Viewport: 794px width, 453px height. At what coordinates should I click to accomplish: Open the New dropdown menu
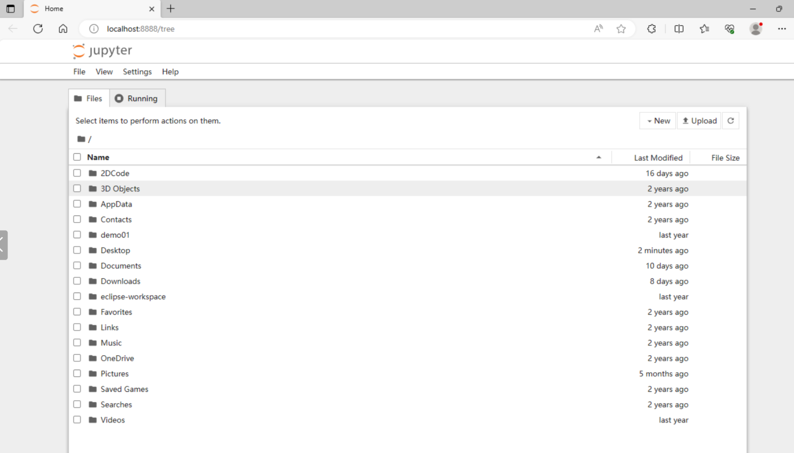click(658, 121)
